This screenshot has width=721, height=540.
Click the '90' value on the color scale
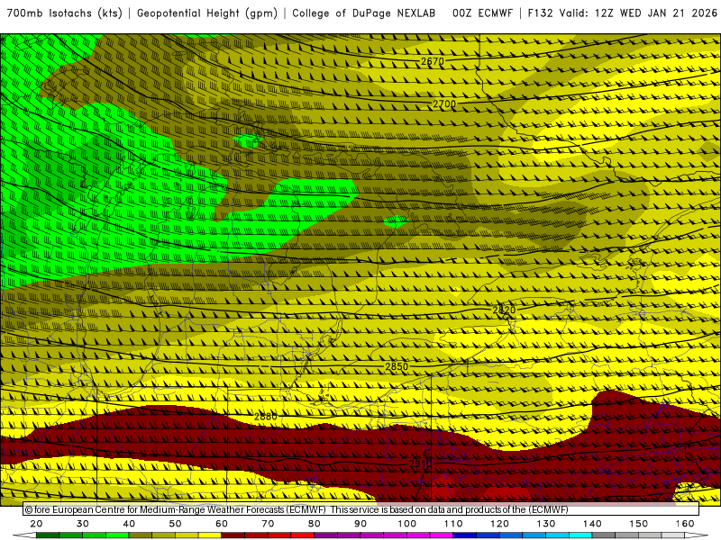[x=360, y=524]
